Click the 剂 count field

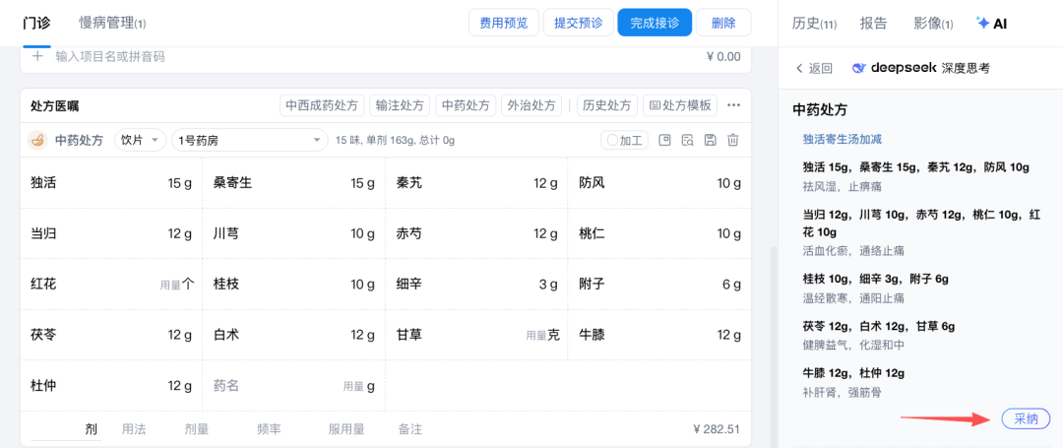(66, 429)
